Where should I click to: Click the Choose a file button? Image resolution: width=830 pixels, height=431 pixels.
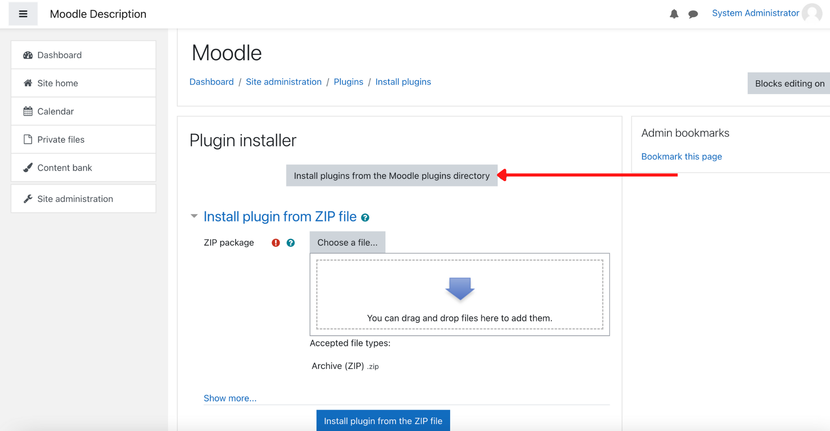click(347, 243)
